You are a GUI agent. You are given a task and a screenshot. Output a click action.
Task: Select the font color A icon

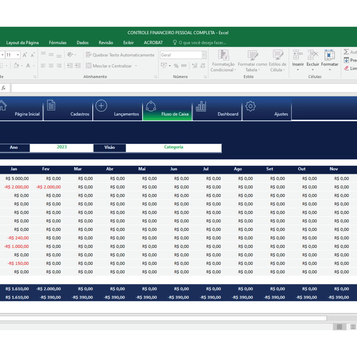tap(28, 66)
